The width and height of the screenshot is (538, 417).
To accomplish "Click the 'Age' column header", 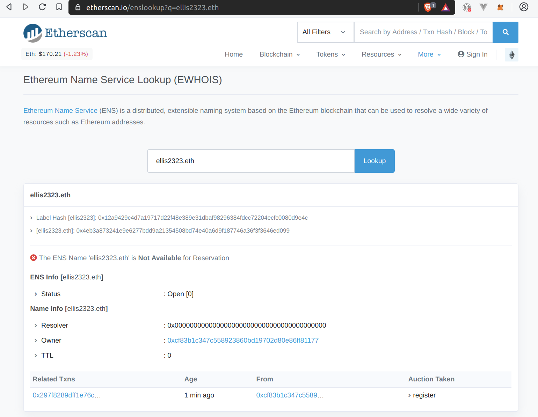I will (x=191, y=379).
